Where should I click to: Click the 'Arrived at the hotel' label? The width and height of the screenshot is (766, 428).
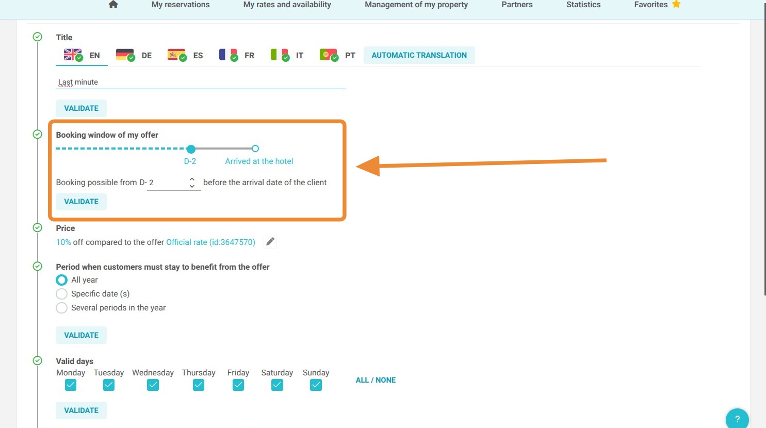click(259, 161)
